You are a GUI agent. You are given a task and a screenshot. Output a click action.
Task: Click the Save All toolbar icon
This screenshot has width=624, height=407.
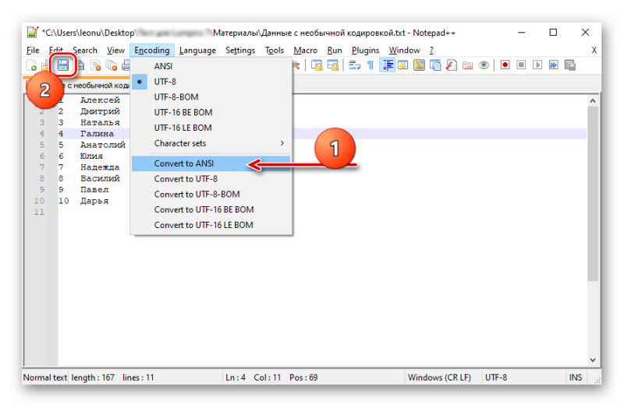tap(80, 65)
